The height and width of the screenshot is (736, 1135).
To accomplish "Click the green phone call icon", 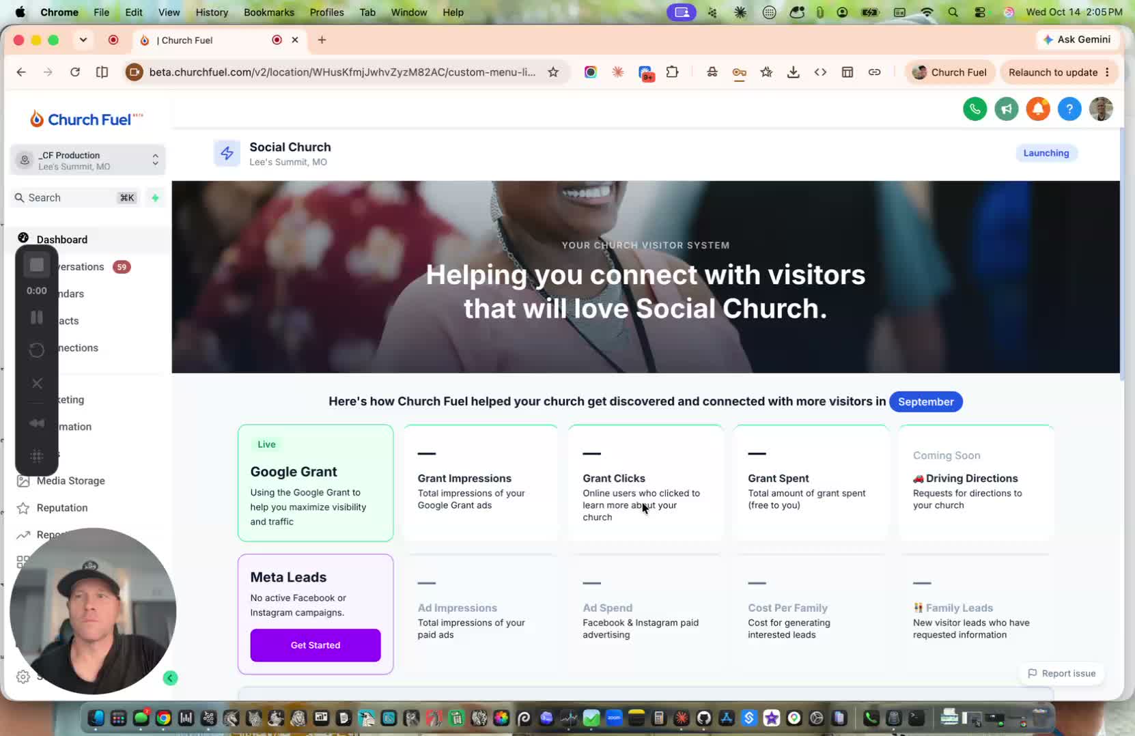I will [x=975, y=109].
